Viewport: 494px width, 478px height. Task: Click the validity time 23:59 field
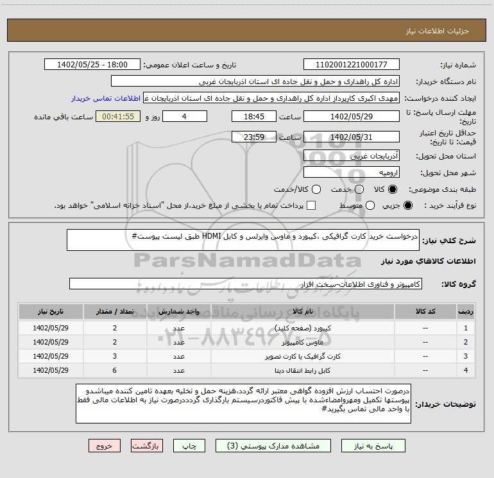(x=254, y=137)
